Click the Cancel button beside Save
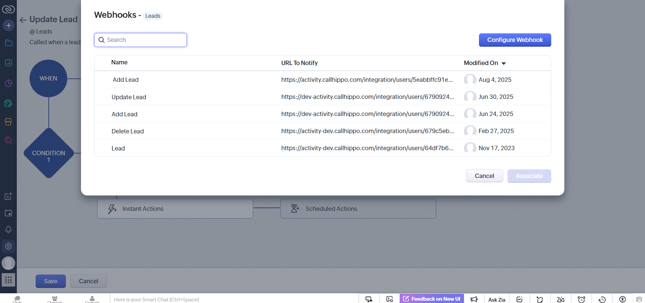The height and width of the screenshot is (303, 645). click(89, 281)
